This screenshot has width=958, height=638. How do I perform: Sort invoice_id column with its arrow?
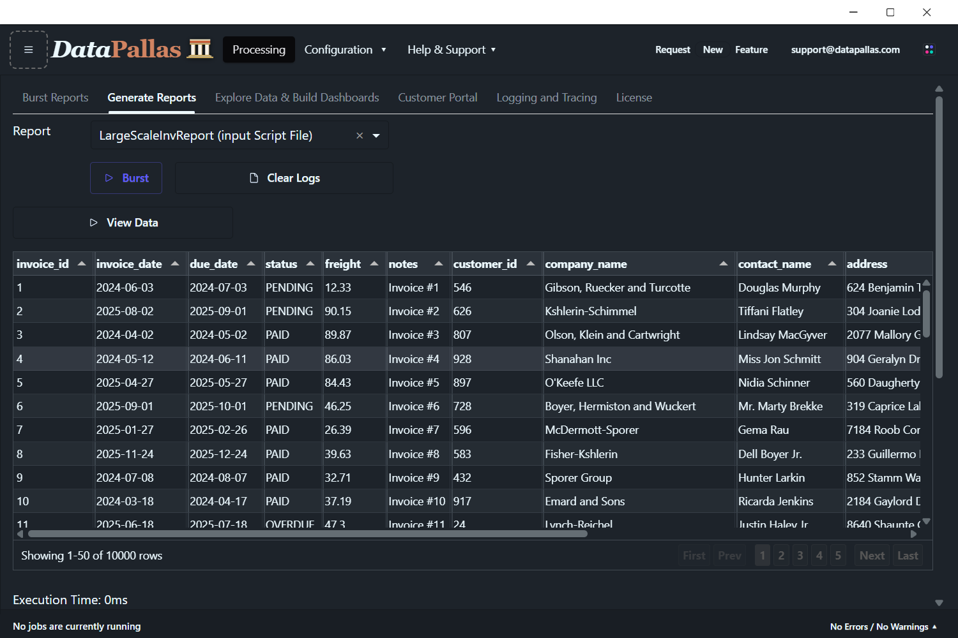[x=82, y=263]
